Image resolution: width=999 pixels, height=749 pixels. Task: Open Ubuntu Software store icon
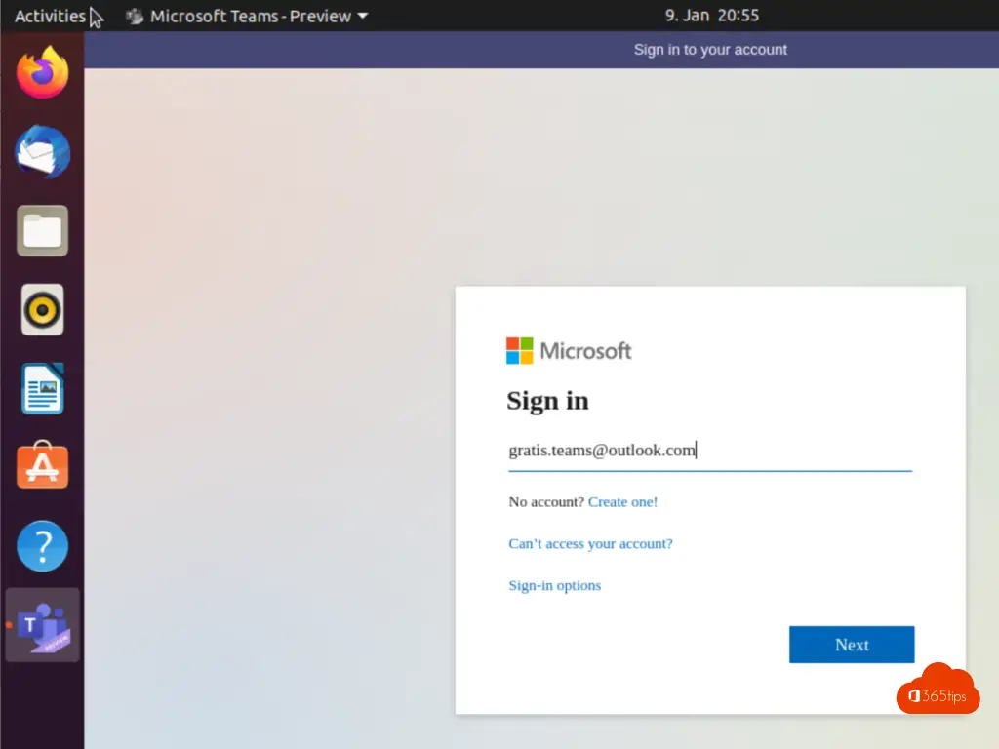43,467
